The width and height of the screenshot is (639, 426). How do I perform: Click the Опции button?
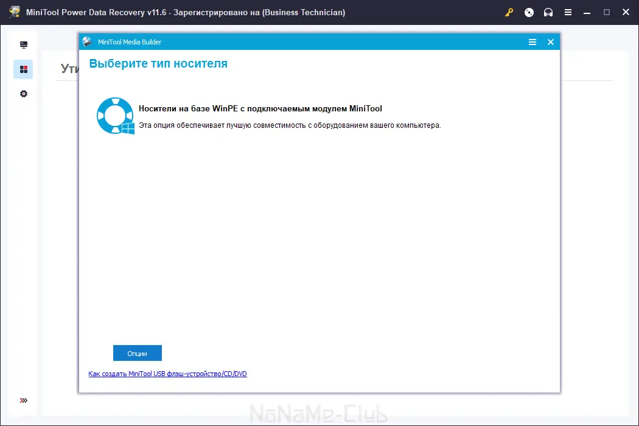[138, 353]
